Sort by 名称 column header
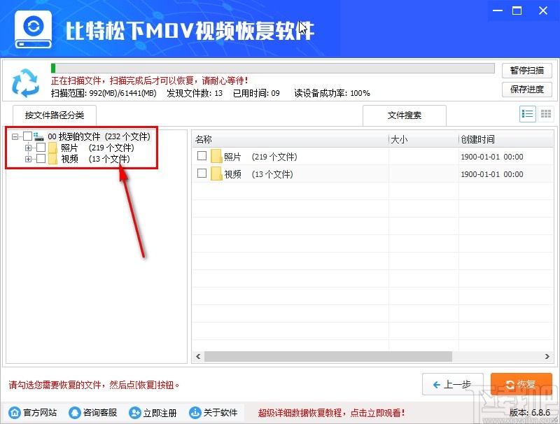The width and height of the screenshot is (560, 424). click(290, 139)
